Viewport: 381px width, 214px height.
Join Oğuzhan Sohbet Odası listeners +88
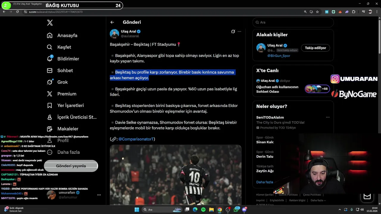(x=317, y=89)
